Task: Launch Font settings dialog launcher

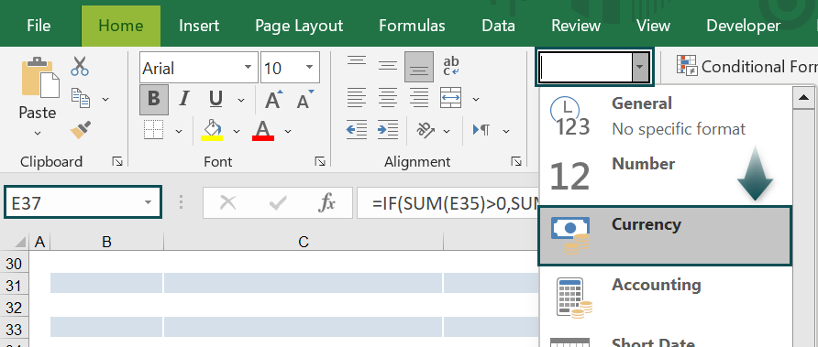Action: (x=320, y=162)
